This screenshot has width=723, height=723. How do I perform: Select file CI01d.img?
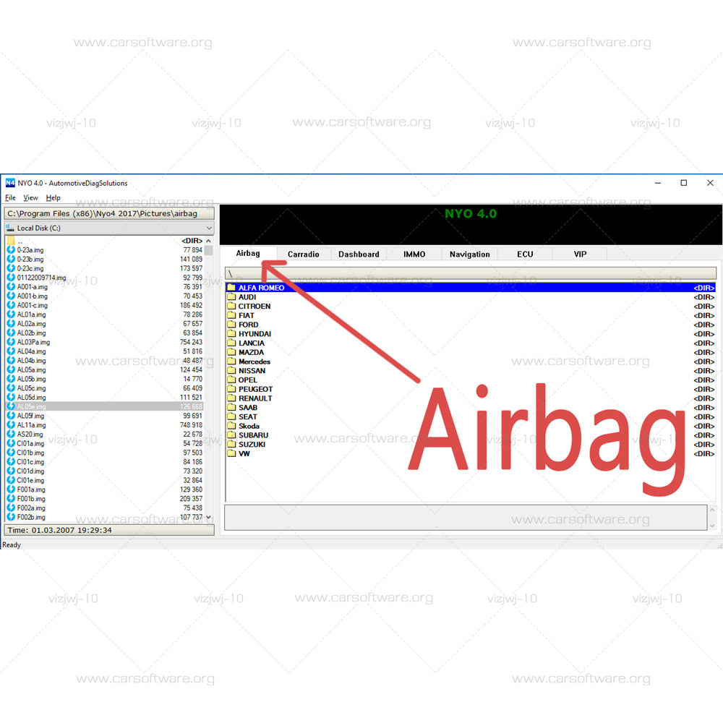click(105, 471)
